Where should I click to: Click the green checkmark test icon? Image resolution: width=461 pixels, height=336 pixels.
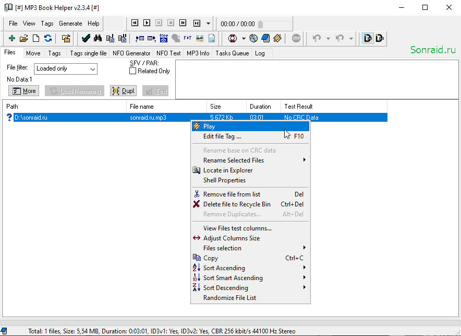coord(86,38)
